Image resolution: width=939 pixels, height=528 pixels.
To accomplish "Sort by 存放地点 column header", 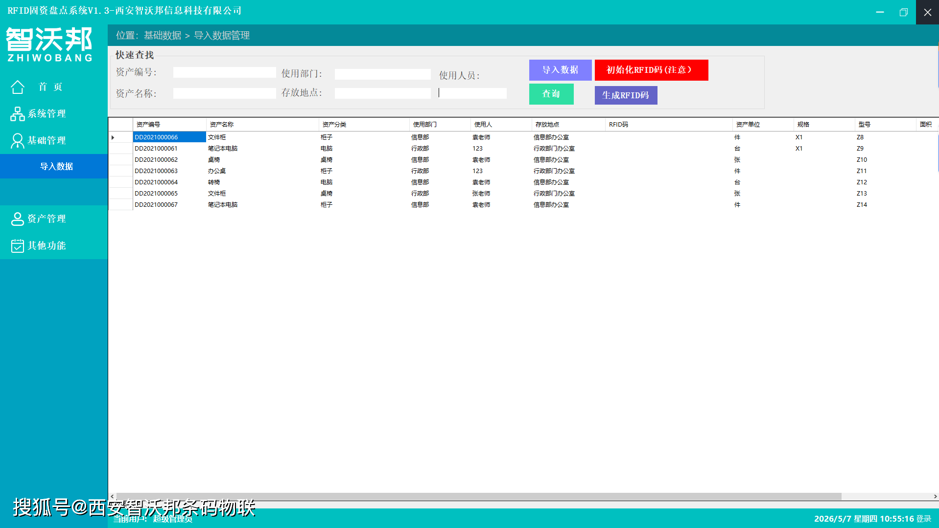I will pos(568,125).
